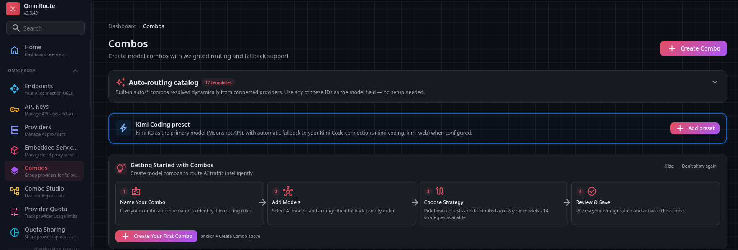The height and width of the screenshot is (250, 738).
Task: Navigate to Quota Sharing
Action: (x=44, y=232)
